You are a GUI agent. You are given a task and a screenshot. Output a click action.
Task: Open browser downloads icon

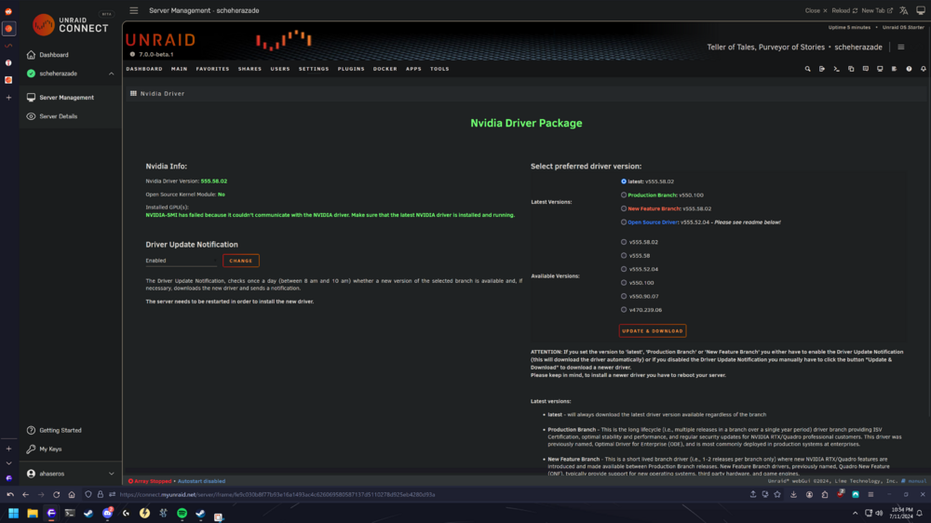click(793, 494)
